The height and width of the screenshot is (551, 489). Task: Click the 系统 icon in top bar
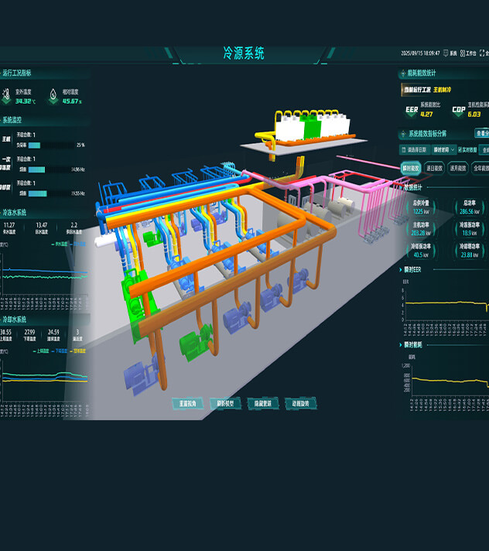tap(446, 53)
